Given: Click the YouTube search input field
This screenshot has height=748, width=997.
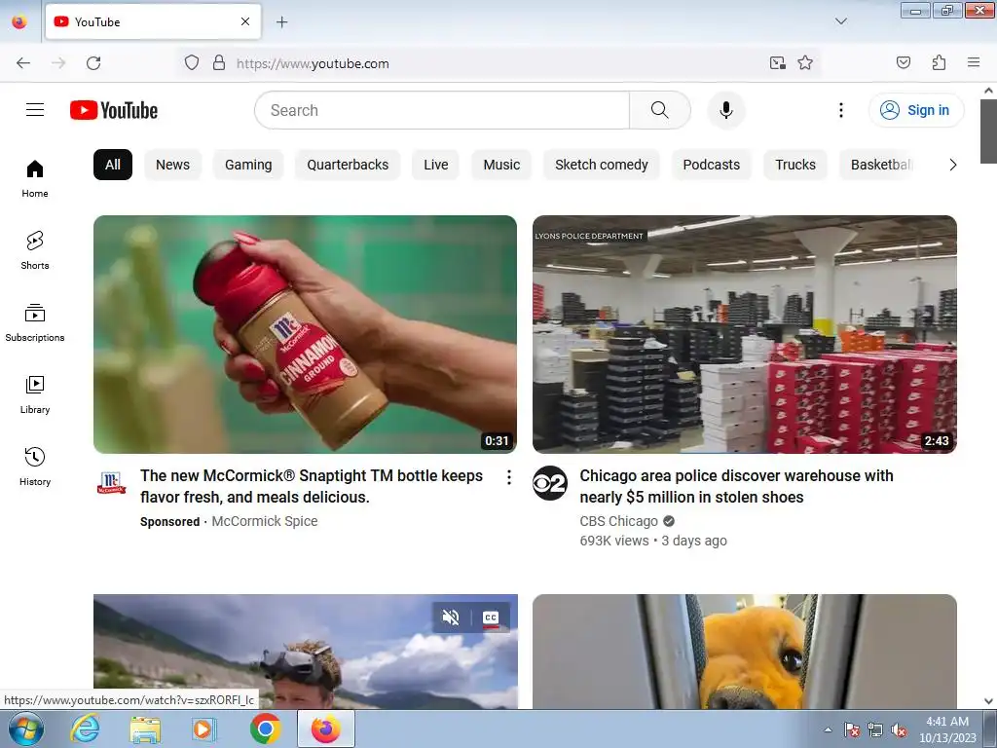Looking at the screenshot, I should [442, 110].
